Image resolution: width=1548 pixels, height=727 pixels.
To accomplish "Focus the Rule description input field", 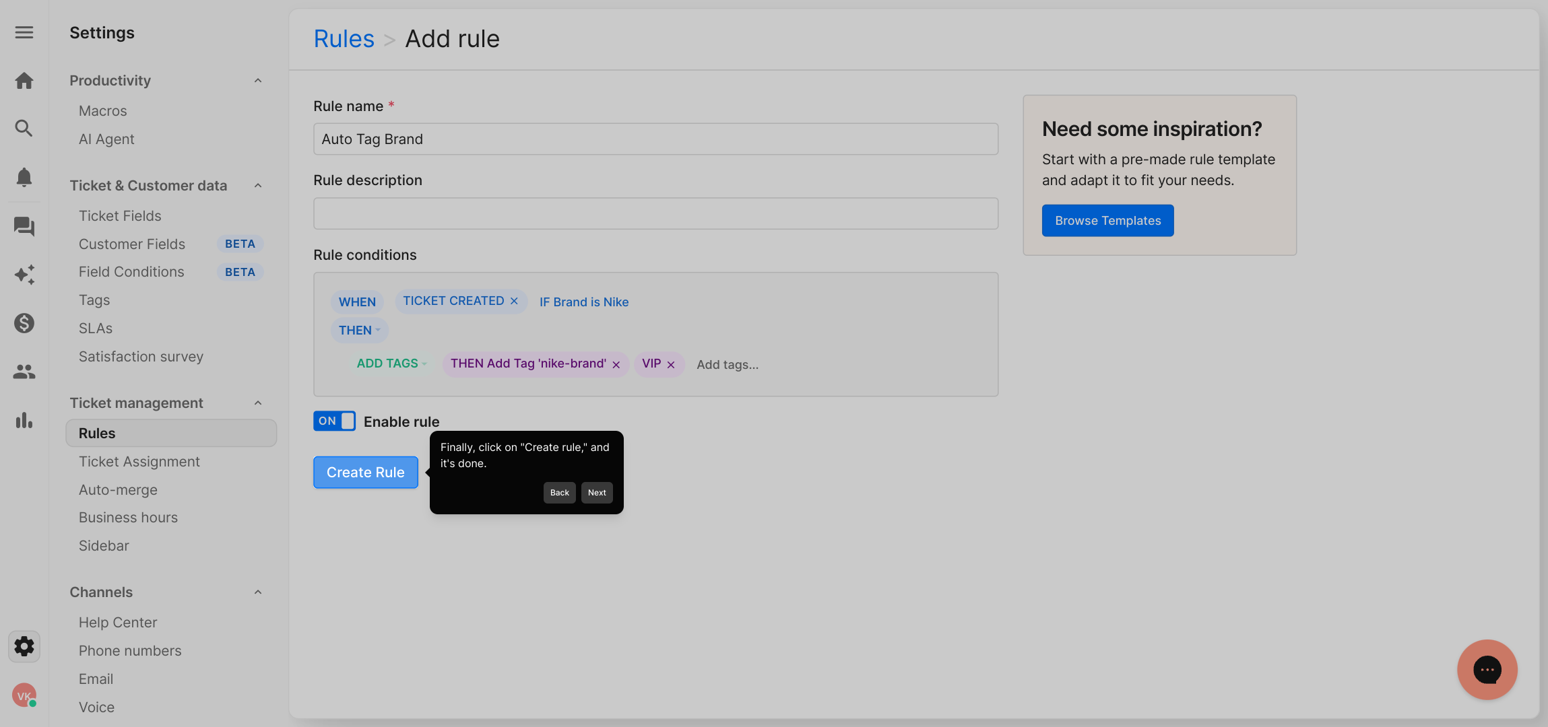I will point(656,213).
